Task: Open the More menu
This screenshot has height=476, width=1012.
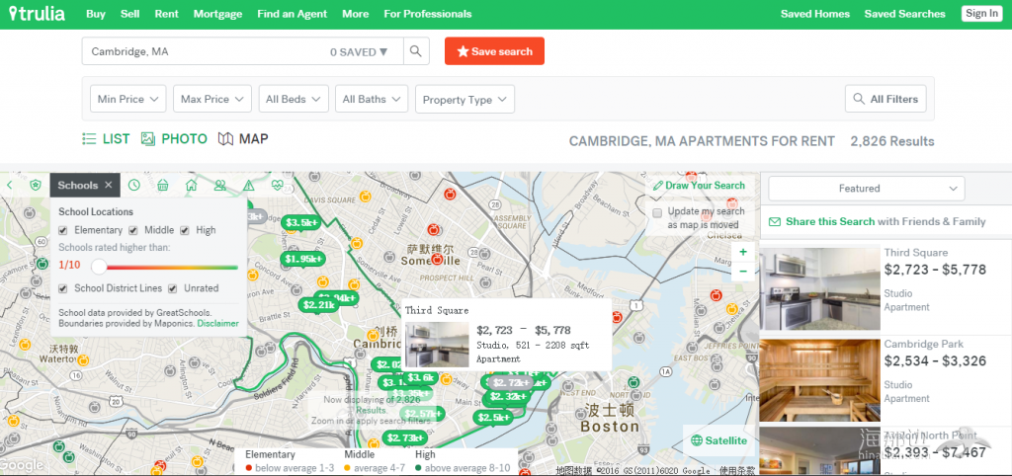Action: 356,14
